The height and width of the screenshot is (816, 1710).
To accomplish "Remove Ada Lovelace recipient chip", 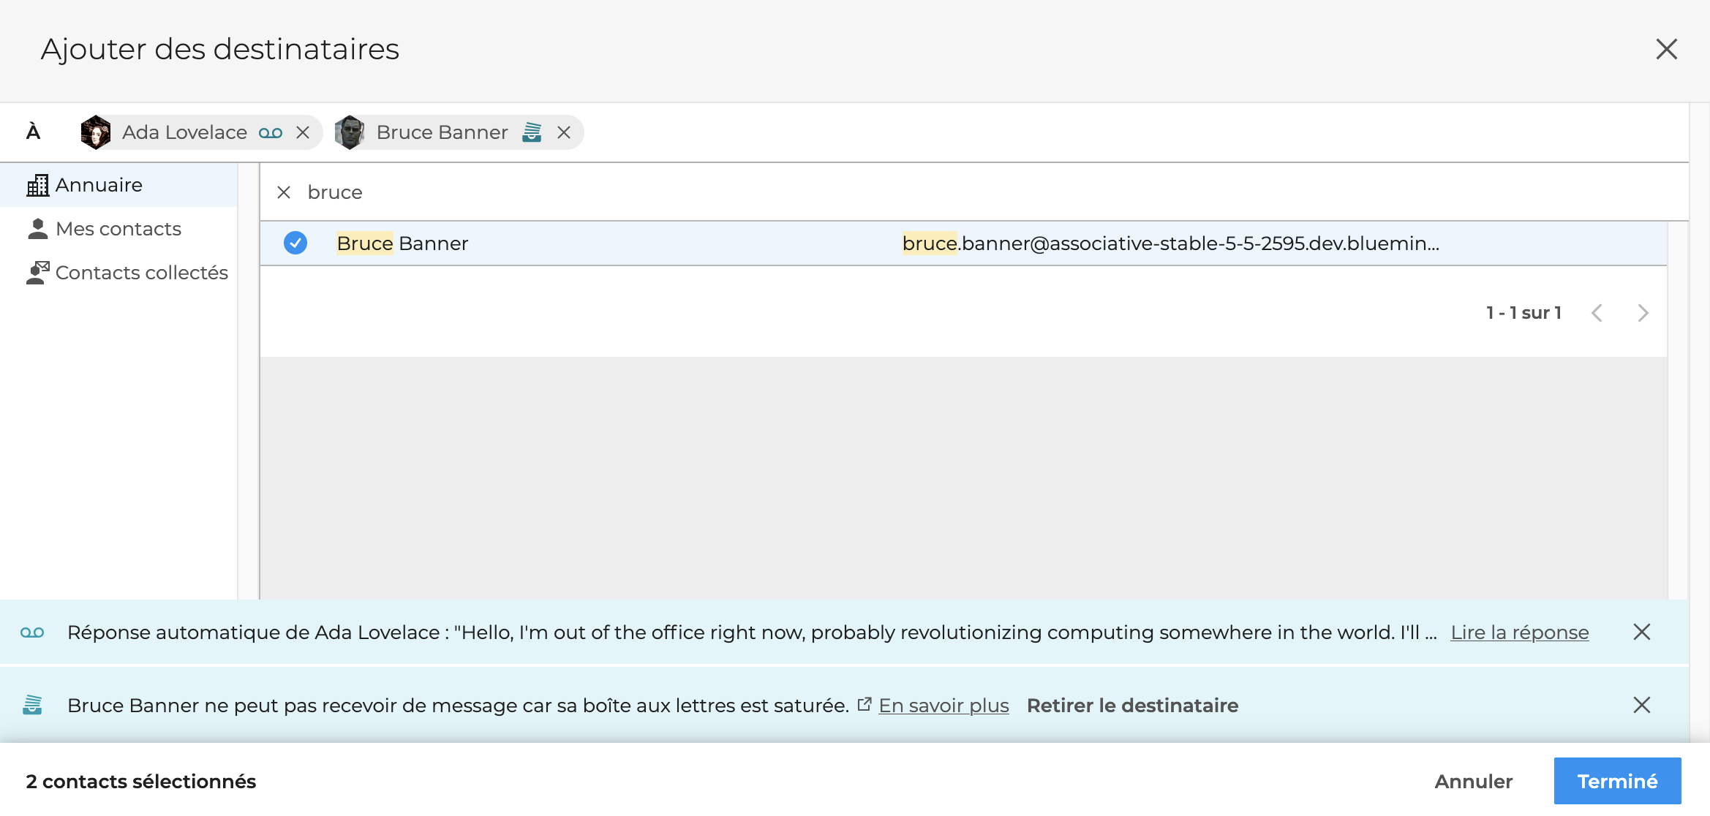I will 303,132.
